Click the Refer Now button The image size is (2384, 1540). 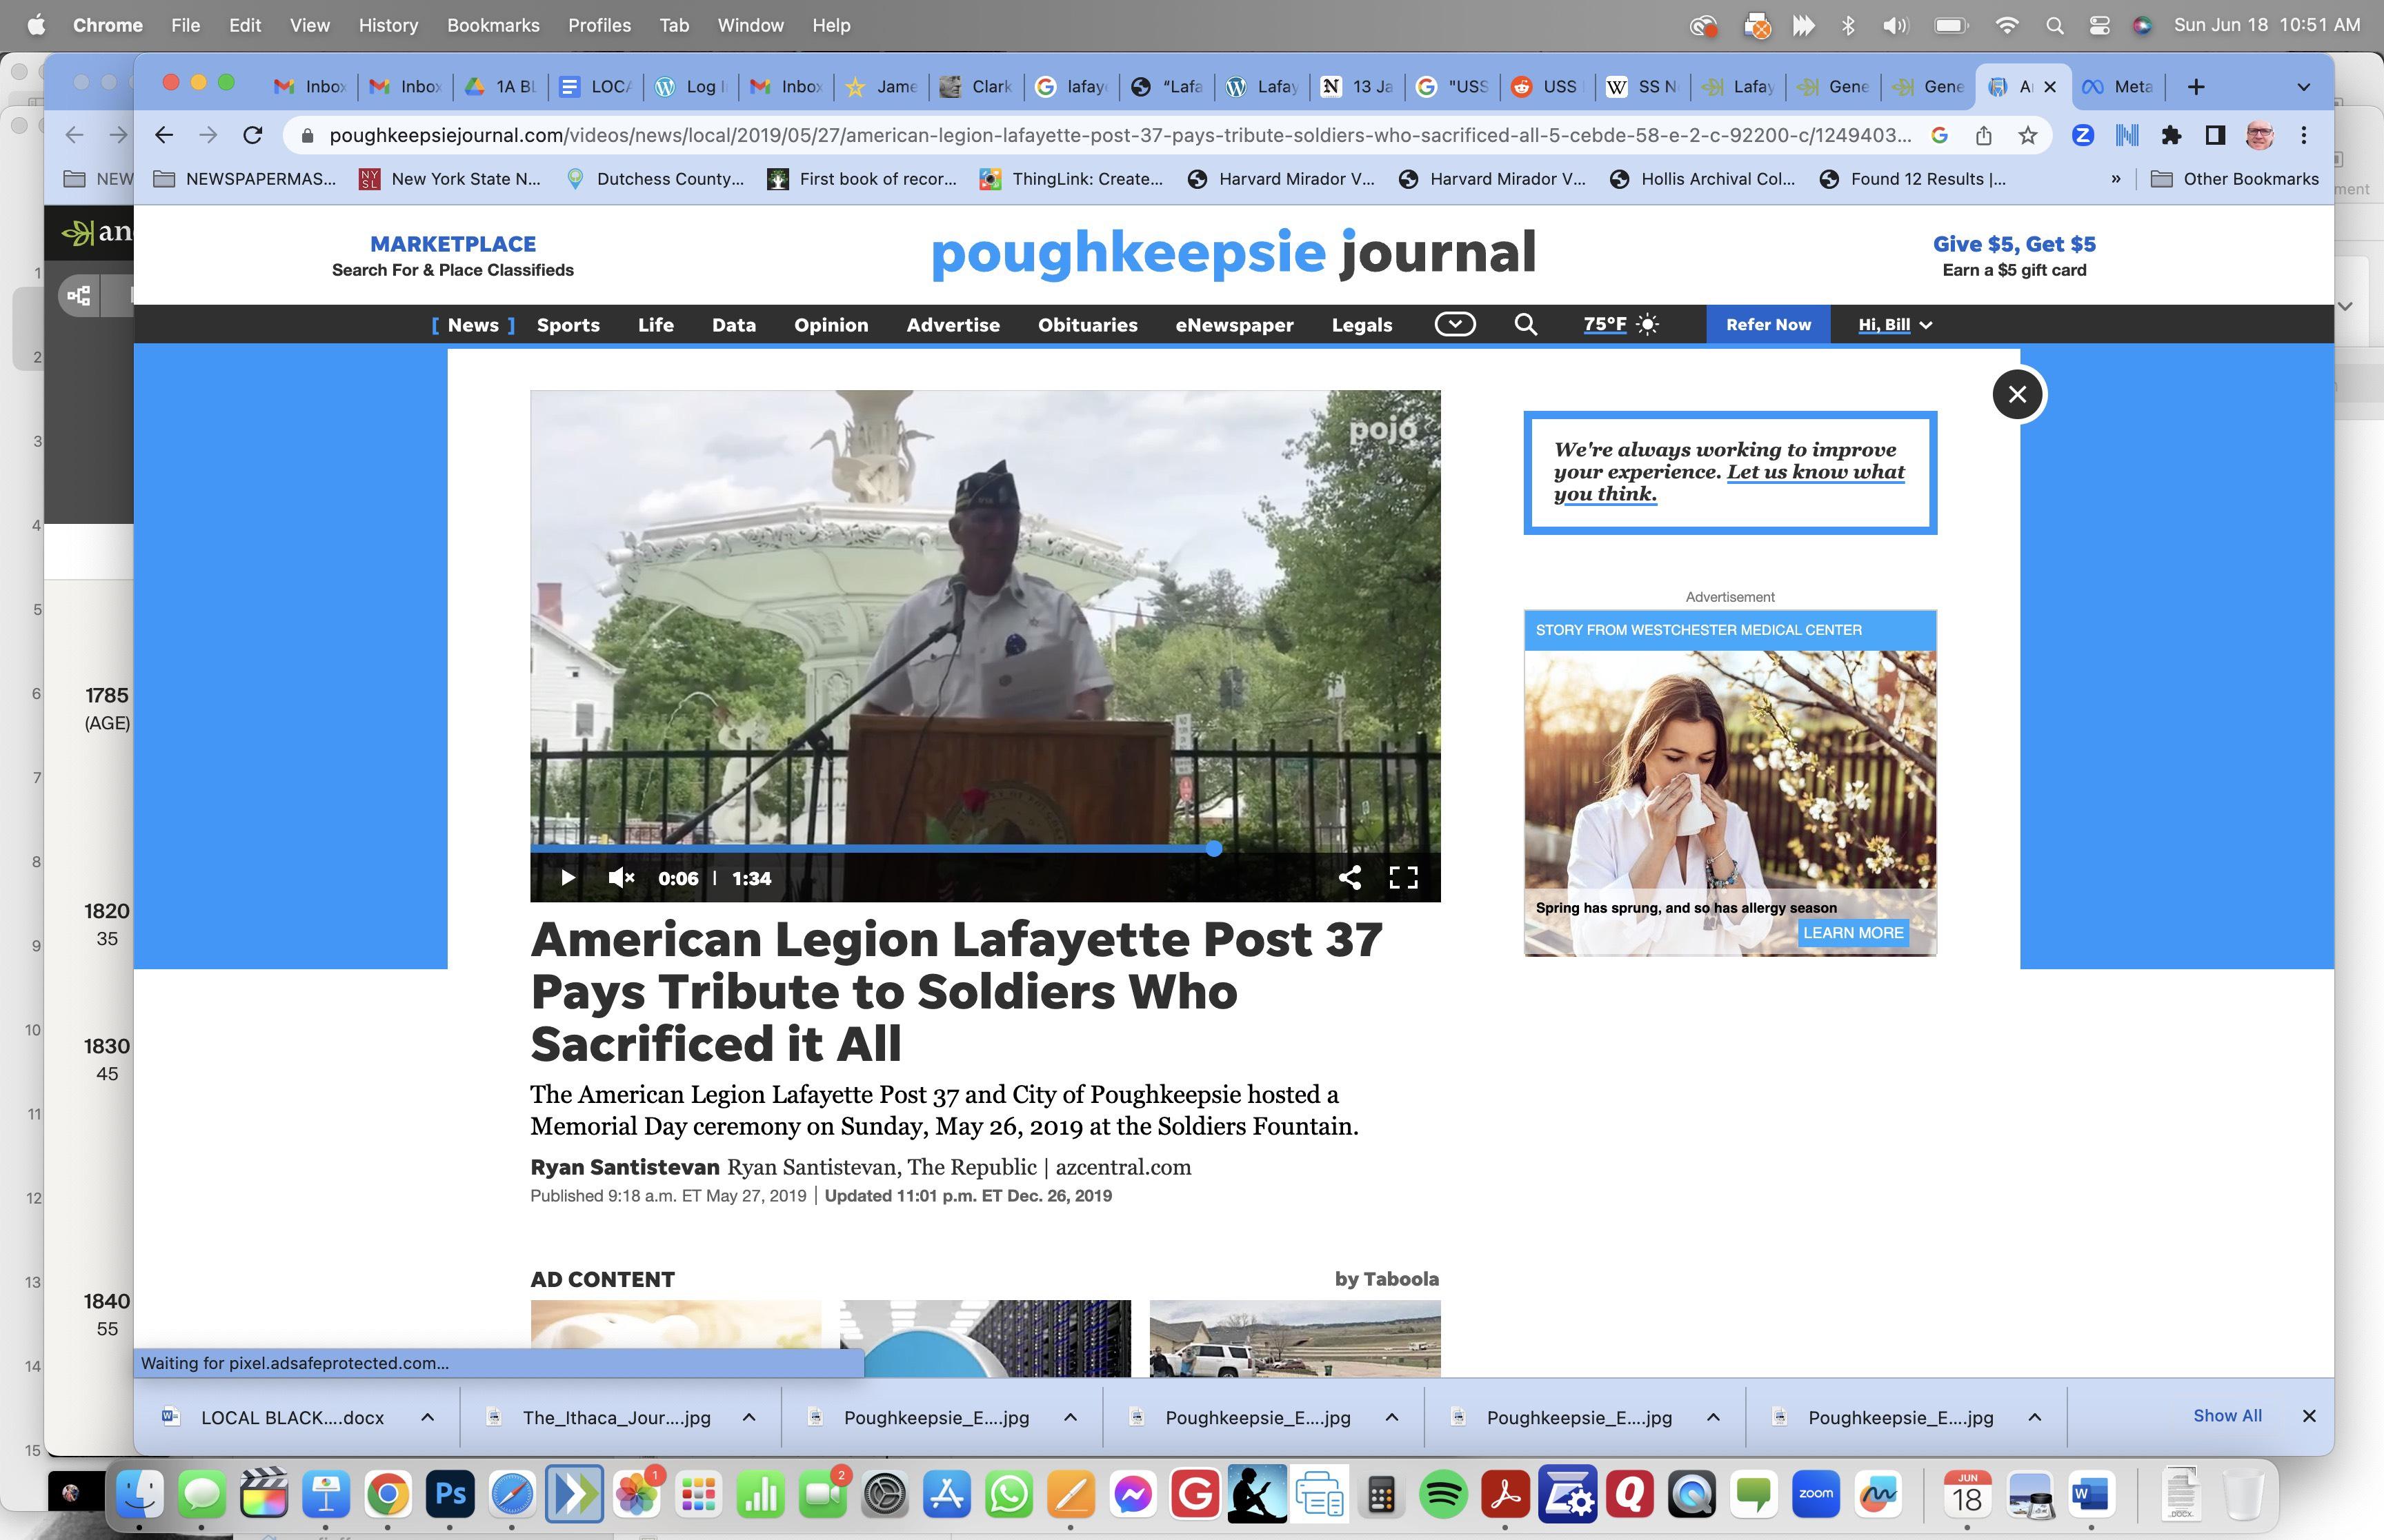(x=1768, y=324)
